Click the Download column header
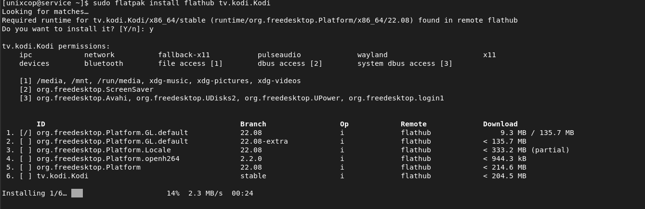 pos(500,124)
